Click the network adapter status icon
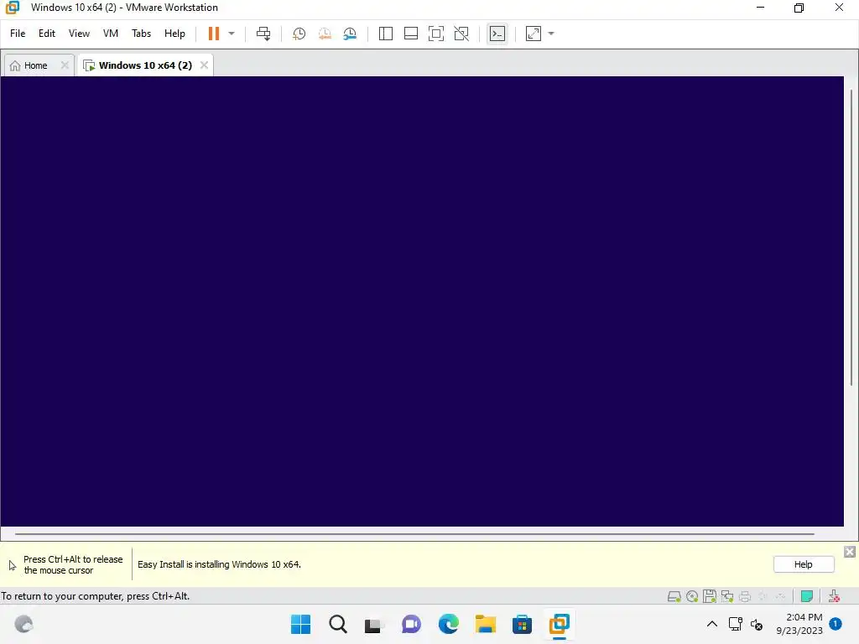This screenshot has height=644, width=859. 727,596
